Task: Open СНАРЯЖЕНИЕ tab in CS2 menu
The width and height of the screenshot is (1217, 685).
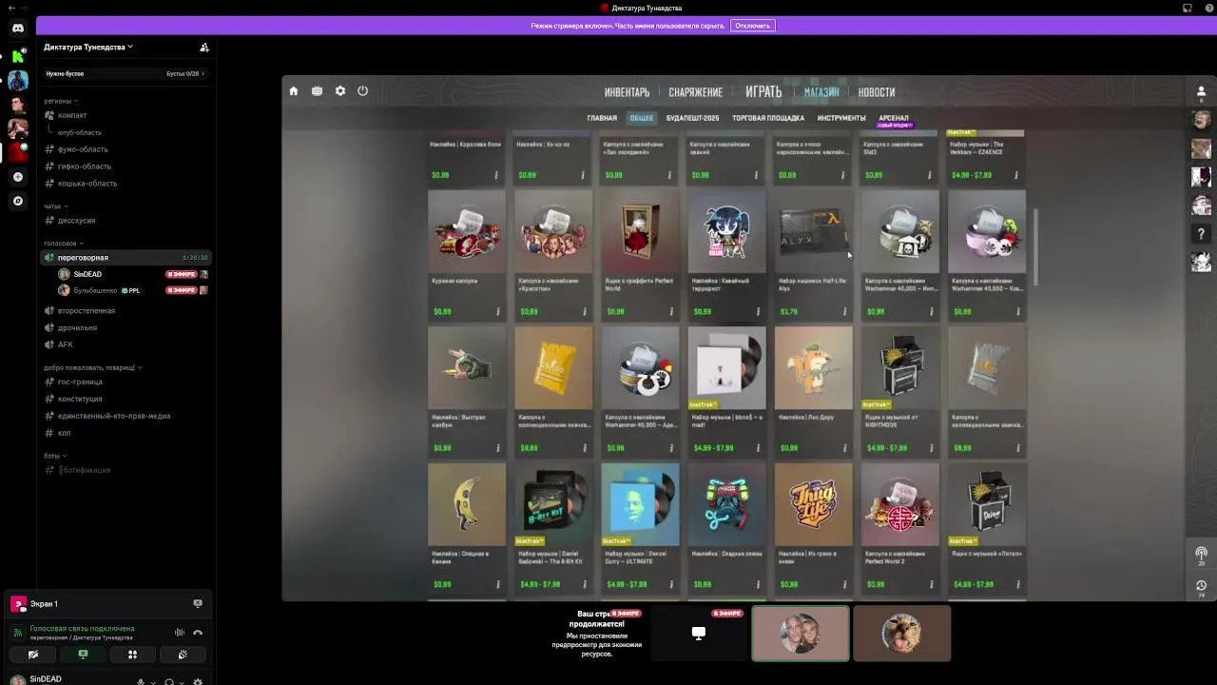Action: (695, 92)
